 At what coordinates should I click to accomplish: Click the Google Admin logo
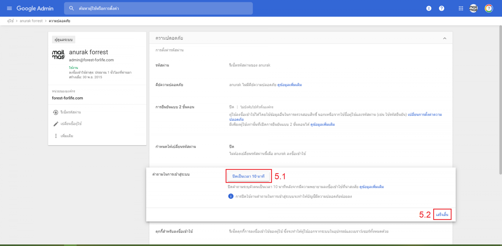point(35,8)
